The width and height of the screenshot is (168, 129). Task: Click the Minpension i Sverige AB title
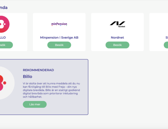pos(59,37)
